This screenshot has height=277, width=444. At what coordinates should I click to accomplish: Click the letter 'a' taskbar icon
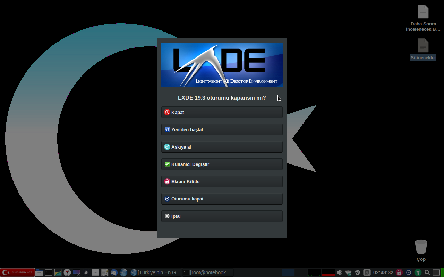86,272
